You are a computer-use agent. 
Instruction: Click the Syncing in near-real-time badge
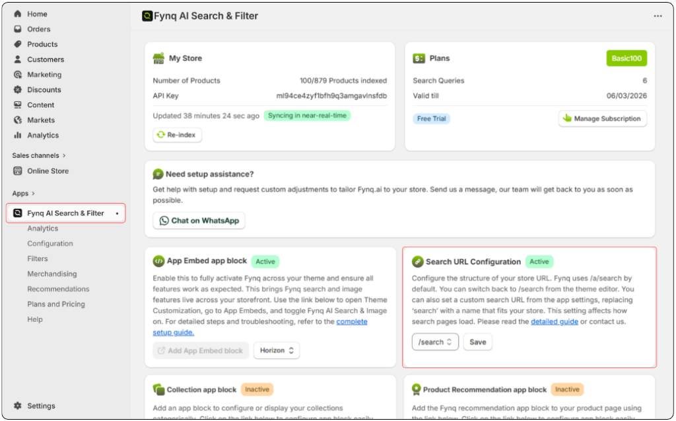coord(307,116)
